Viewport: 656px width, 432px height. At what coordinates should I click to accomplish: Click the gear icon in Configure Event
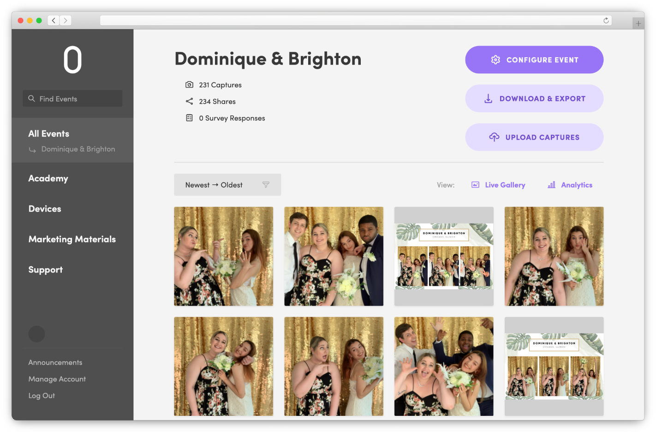[x=495, y=60]
